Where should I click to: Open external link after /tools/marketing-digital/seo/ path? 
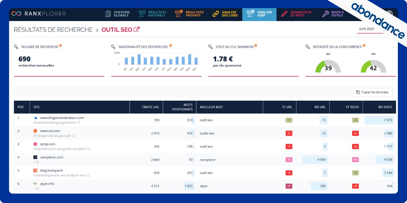[x=79, y=122]
